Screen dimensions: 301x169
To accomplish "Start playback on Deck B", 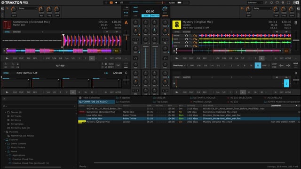I will click(x=177, y=58).
